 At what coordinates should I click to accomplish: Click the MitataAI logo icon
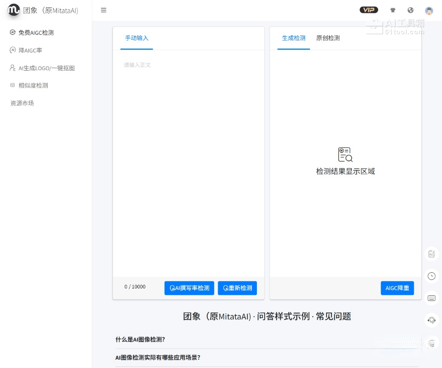point(13,10)
